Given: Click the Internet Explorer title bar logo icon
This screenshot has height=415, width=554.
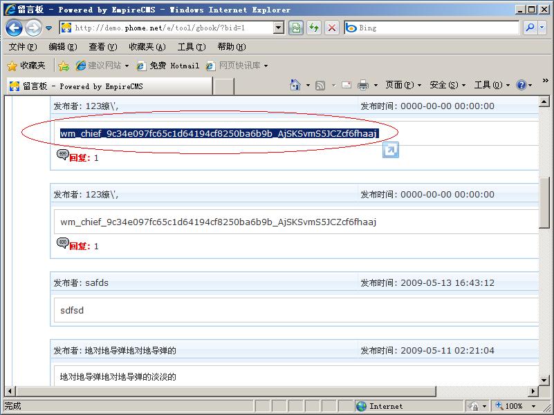Looking at the screenshot, I should click(x=10, y=10).
